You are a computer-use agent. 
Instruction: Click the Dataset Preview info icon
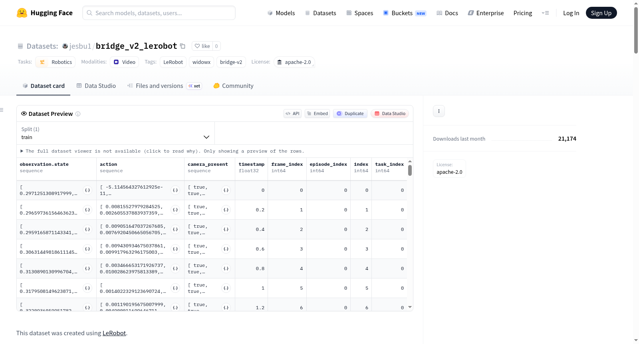pos(78,114)
